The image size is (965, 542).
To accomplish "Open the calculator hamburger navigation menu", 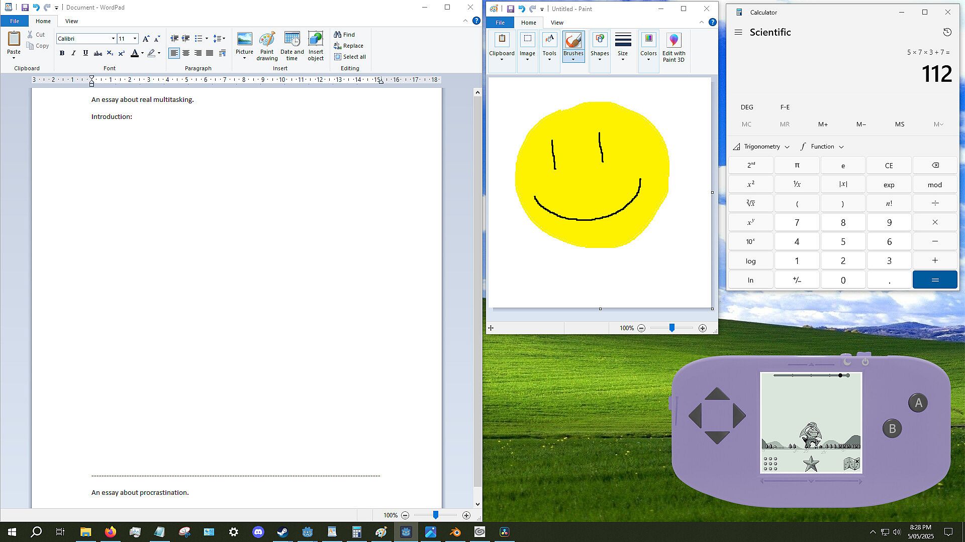I will click(x=738, y=32).
